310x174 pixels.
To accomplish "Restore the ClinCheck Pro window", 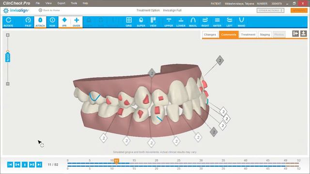I will coord(294,3).
